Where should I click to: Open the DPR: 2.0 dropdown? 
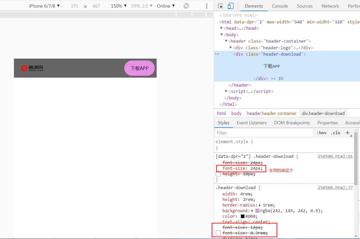click(x=142, y=6)
